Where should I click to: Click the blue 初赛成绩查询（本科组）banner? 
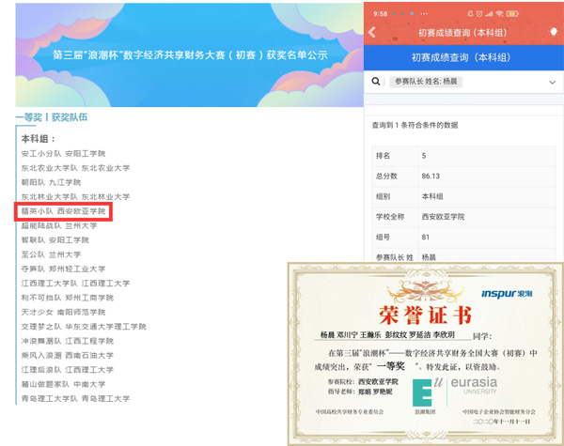click(462, 56)
